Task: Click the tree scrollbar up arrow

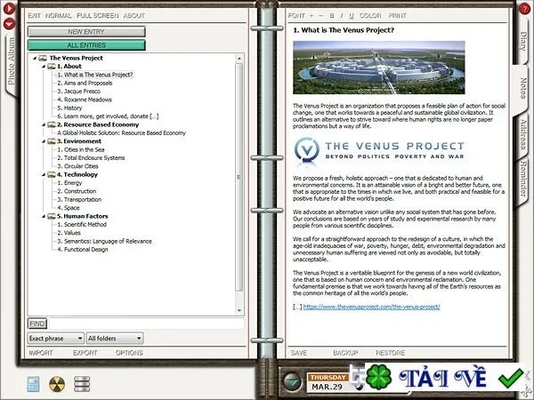Action: tap(239, 59)
